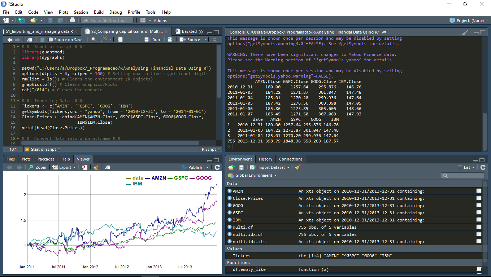
Task: Refresh the Viewer pane
Action: 217,167
